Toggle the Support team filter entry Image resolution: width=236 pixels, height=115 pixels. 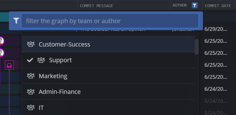pos(60,60)
